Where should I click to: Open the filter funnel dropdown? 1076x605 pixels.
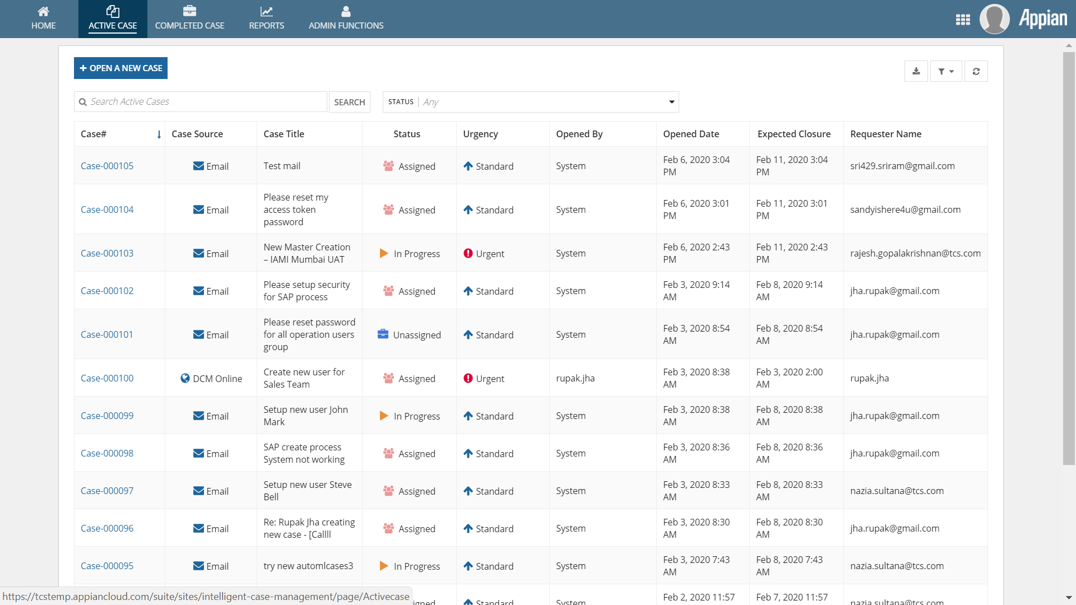pos(946,71)
